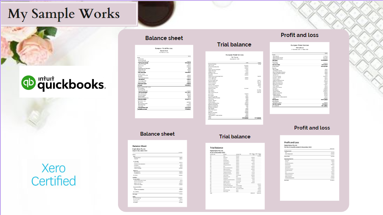Click the upper 'Profit and loss' heading
This screenshot has width=383, height=215.
pos(299,35)
